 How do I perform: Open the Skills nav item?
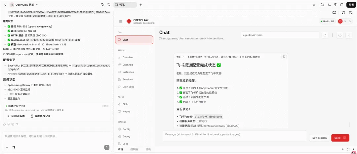[134, 104]
